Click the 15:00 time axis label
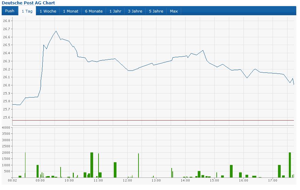This screenshot has width=300, height=190. tap(214, 181)
